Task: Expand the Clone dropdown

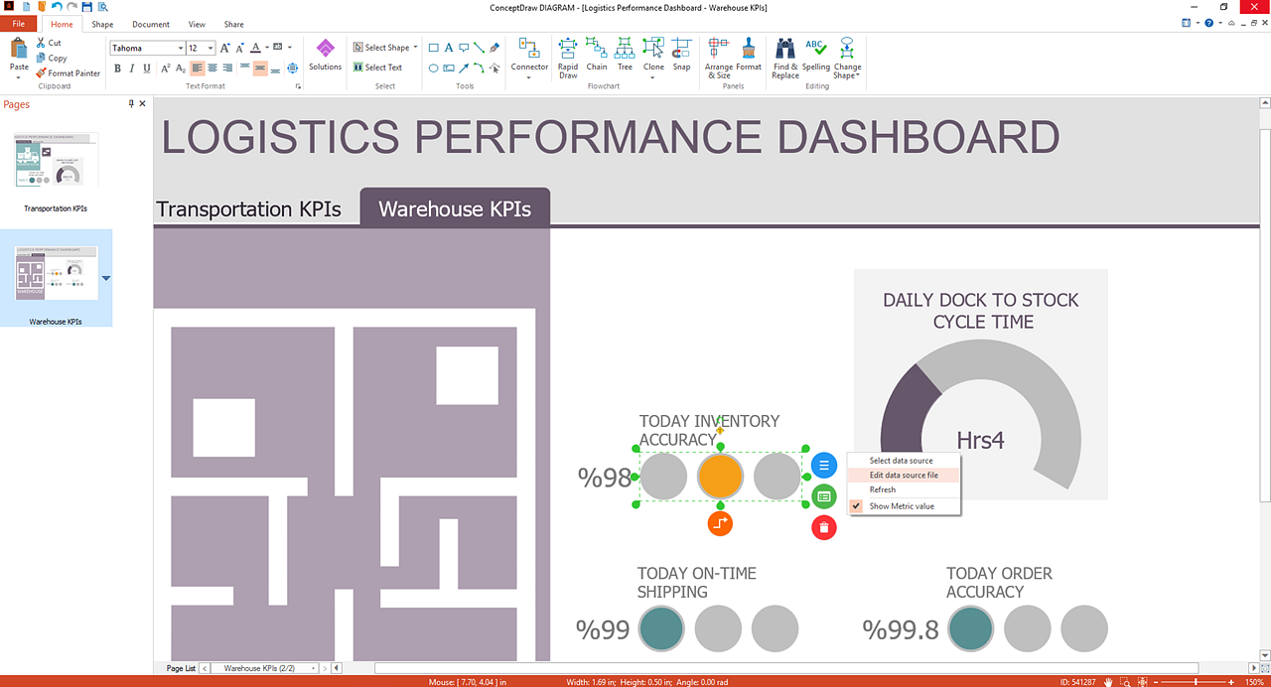Action: (653, 76)
